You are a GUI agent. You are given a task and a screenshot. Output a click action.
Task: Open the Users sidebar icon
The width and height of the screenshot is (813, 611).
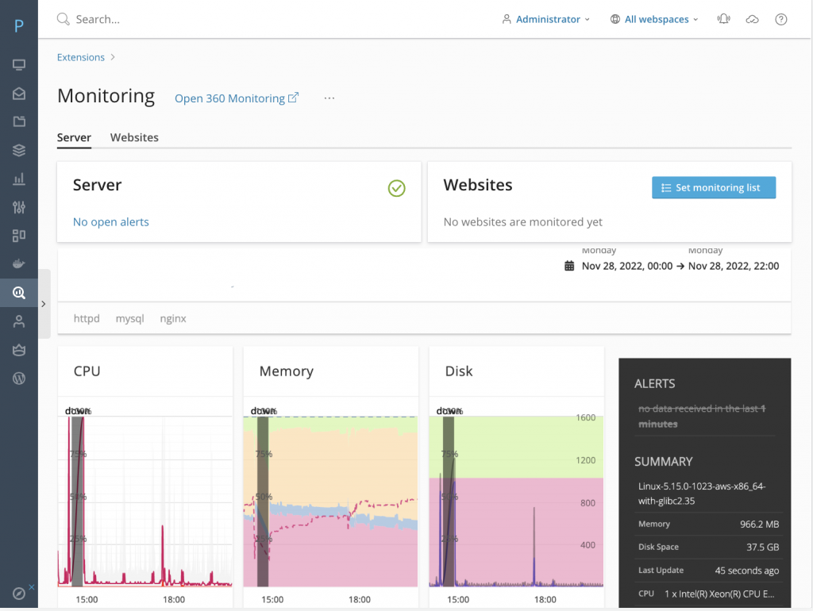pyautogui.click(x=19, y=321)
